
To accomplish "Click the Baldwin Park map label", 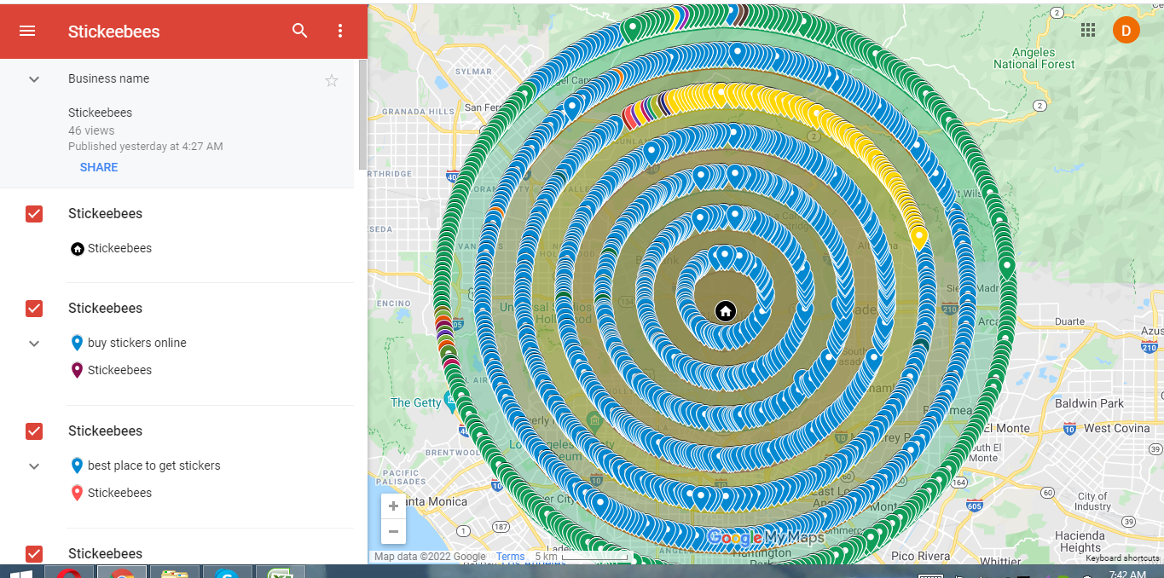I will [1090, 402].
